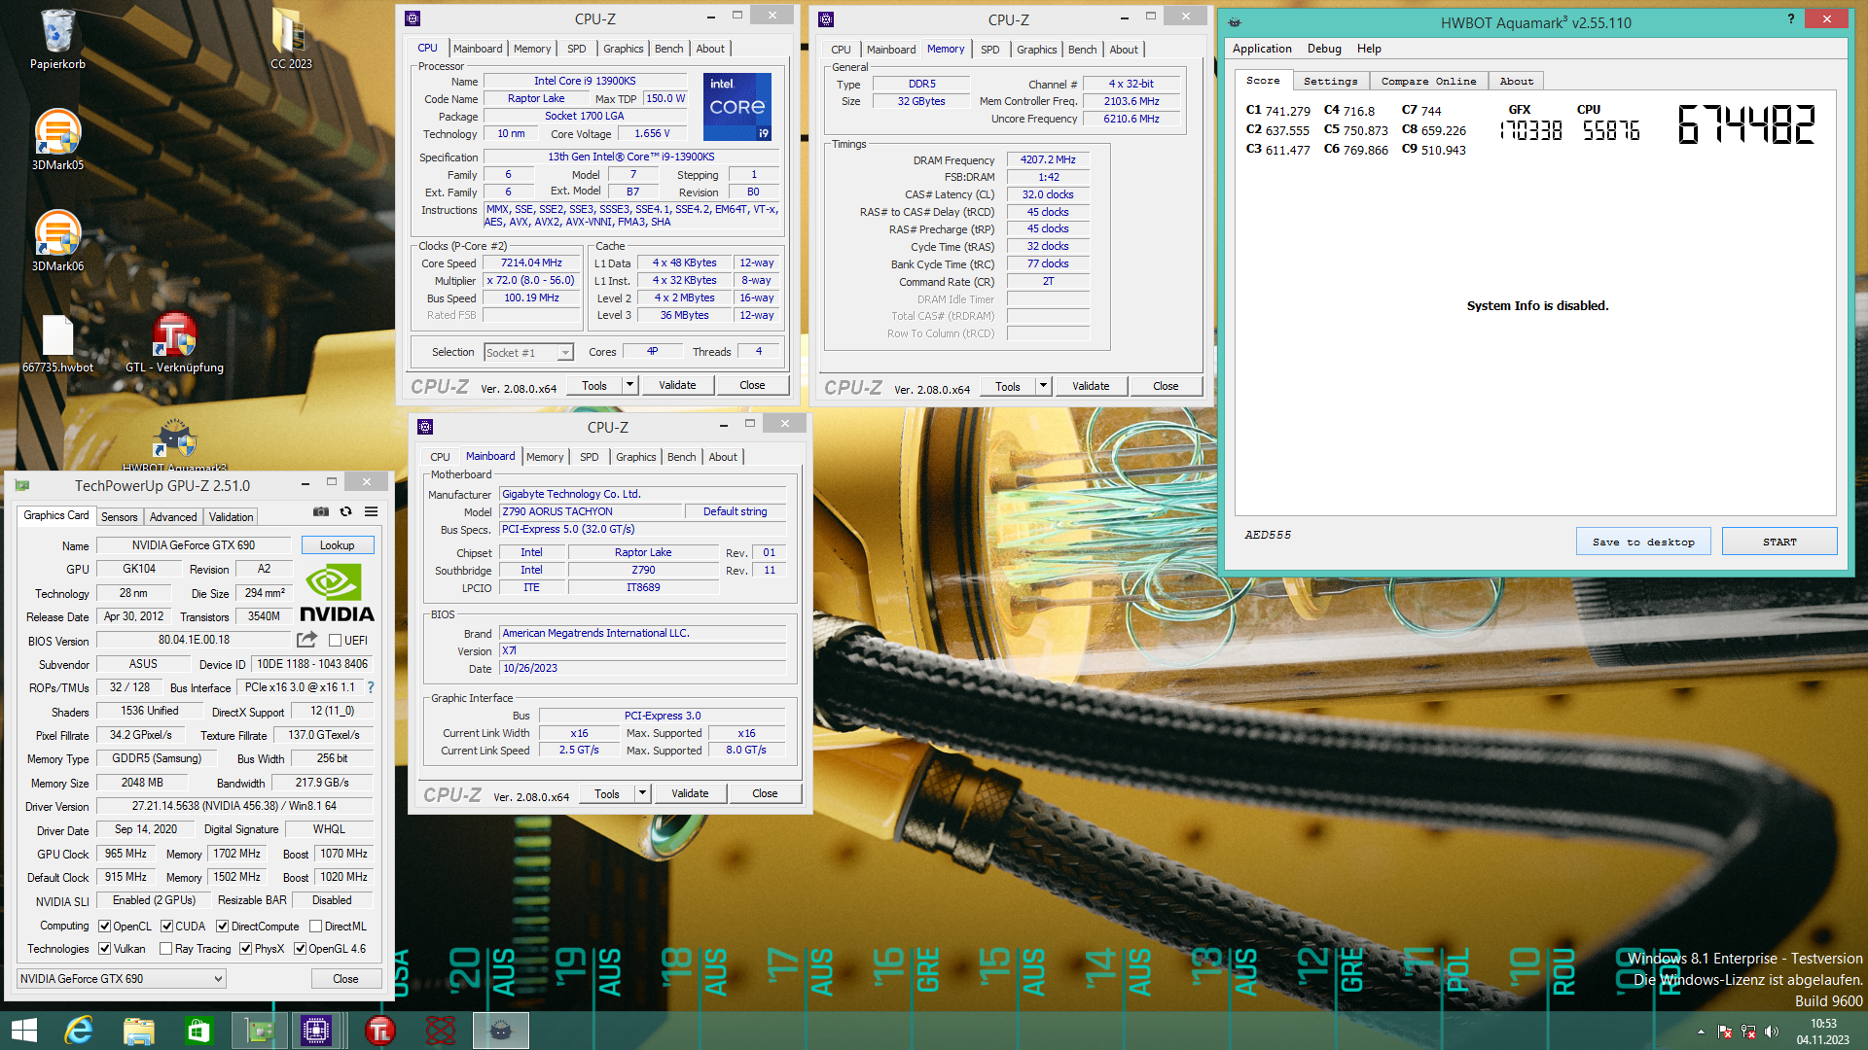Viewport: 1868px width, 1050px height.
Task: Click Close button at bottom of GPU-Z
Action: coord(345,979)
